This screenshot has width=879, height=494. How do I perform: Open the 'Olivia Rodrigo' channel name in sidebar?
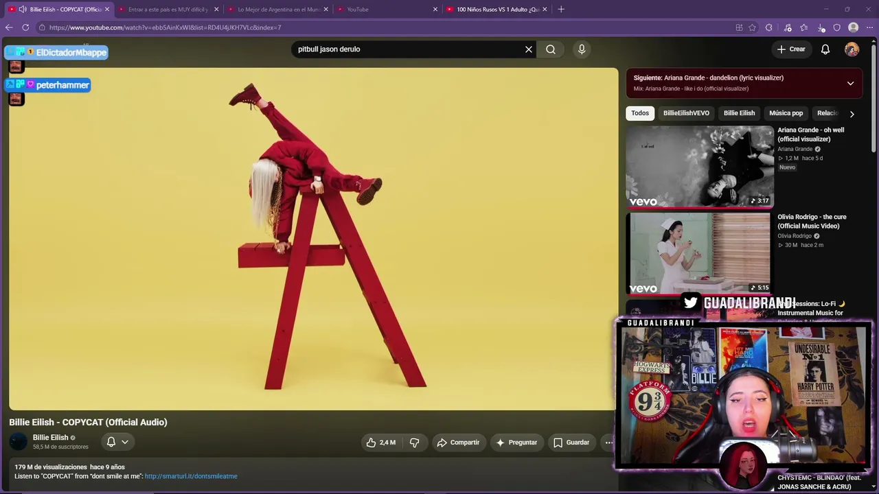[795, 237]
